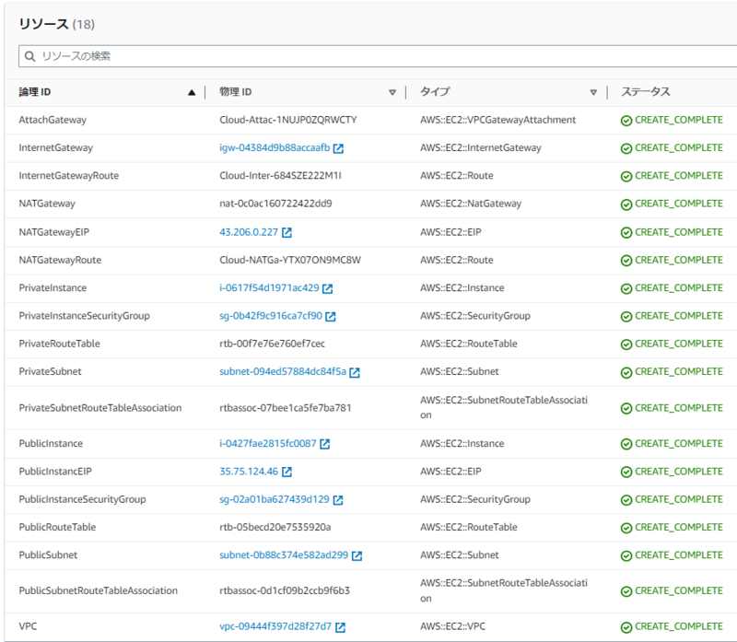This screenshot has height=642, width=737.
Task: Click type AWS::EC2::VPCGatewayAttachment
Action: click(x=497, y=120)
